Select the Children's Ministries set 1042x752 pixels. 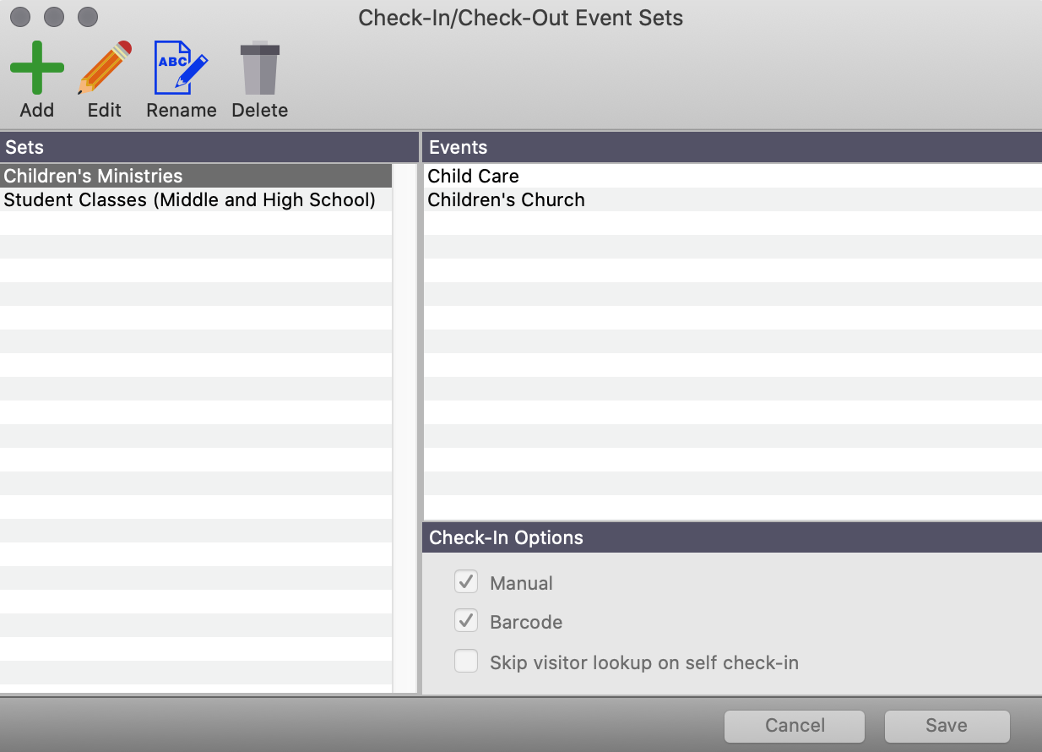(93, 176)
